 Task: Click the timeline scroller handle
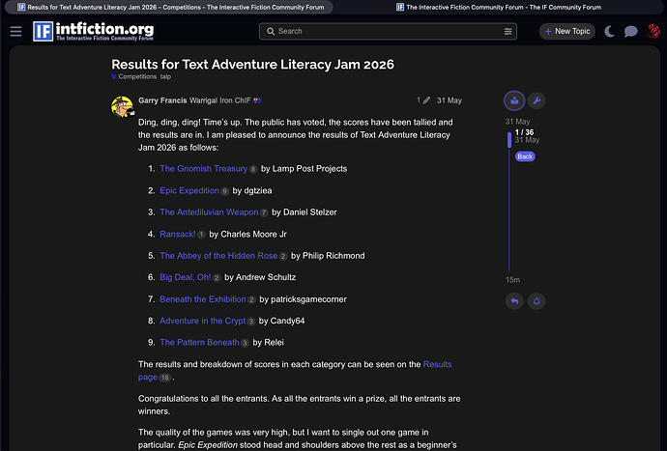click(509, 140)
